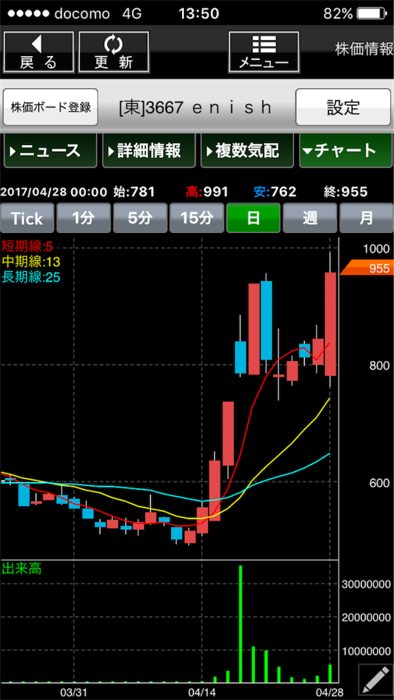Tap the 13:50 clock in status bar
394x700 pixels.
tap(198, 14)
